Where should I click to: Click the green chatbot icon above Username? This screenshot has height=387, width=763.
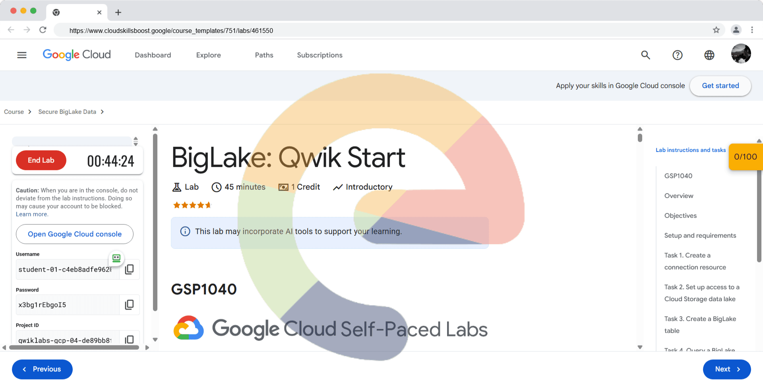[116, 258]
